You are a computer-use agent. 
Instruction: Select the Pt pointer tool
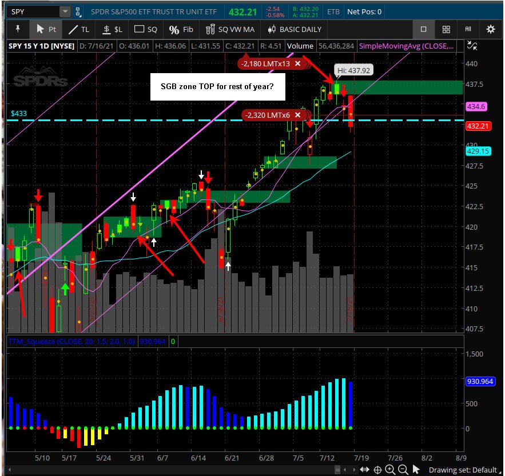click(46, 29)
